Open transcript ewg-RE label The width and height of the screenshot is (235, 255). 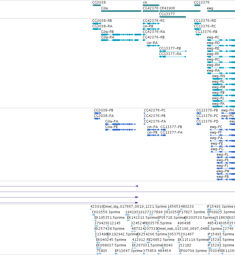tap(213, 48)
